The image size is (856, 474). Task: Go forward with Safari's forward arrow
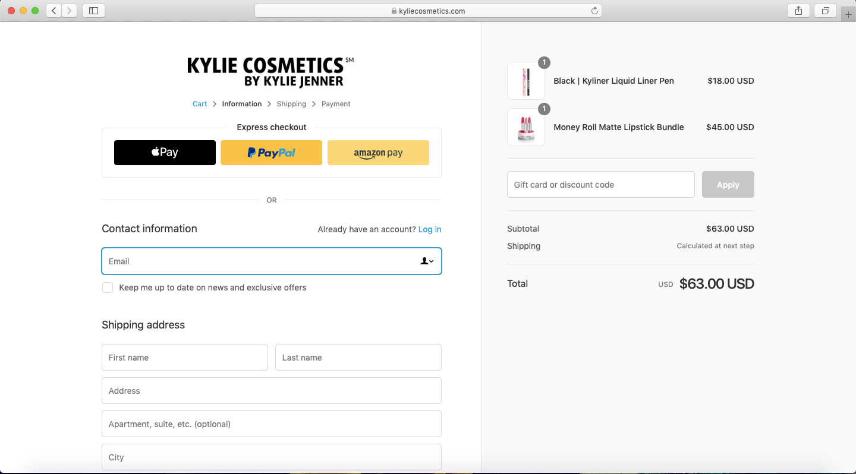pyautogui.click(x=70, y=11)
